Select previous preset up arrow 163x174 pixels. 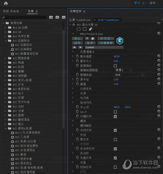pos(74,47)
